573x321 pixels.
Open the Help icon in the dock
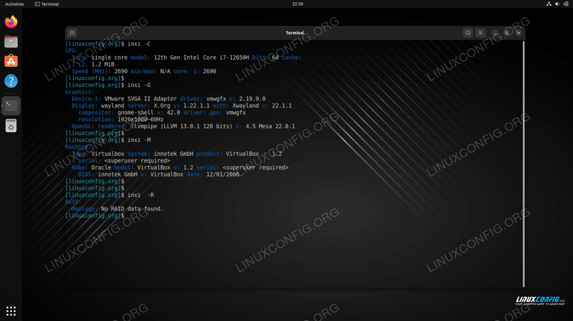coord(11,81)
